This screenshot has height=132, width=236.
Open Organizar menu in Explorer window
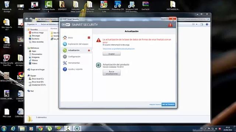[32, 24]
